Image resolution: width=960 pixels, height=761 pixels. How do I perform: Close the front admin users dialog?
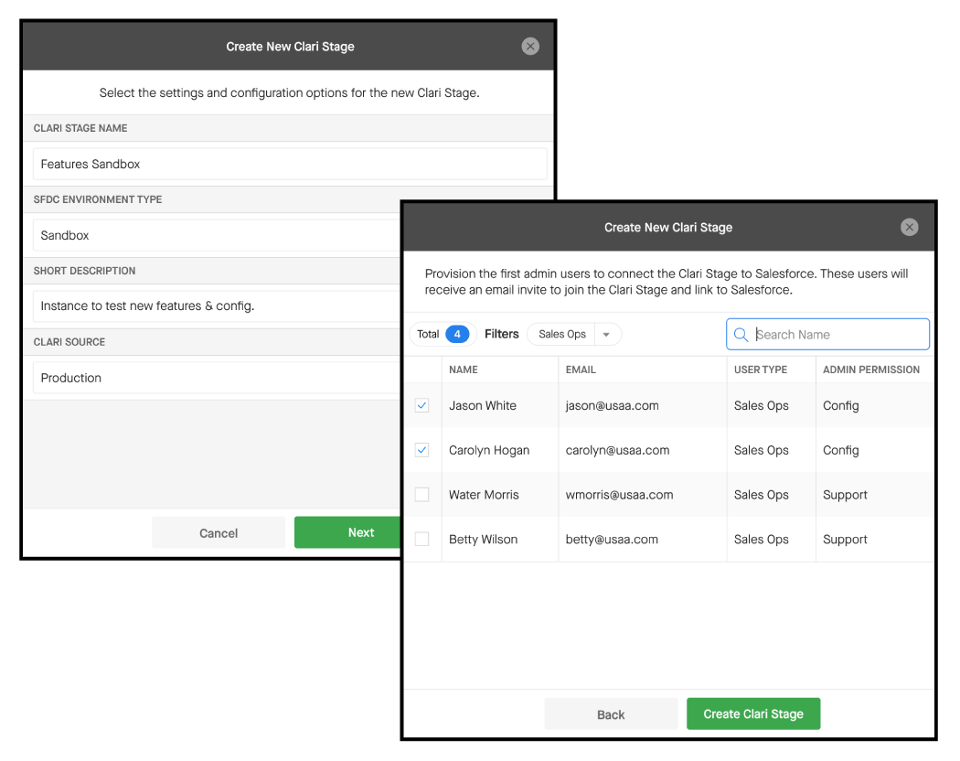(909, 228)
